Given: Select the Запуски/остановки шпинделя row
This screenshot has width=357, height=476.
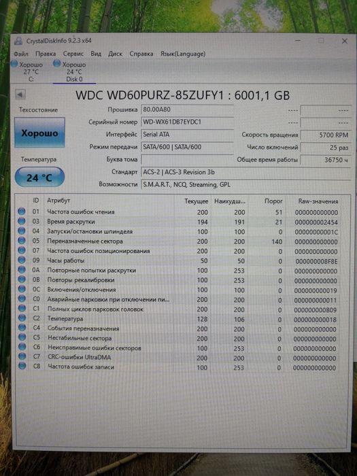Looking at the screenshot, I should coord(178,231).
